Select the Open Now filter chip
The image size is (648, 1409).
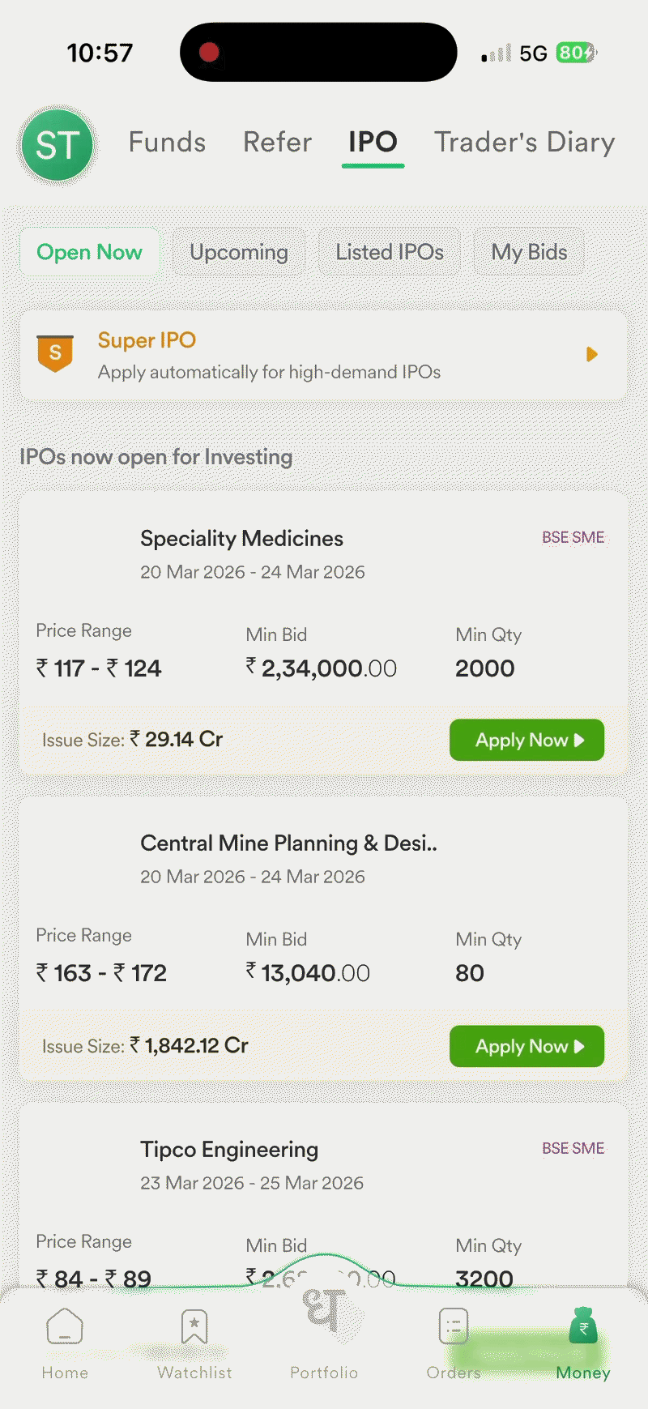pos(89,253)
